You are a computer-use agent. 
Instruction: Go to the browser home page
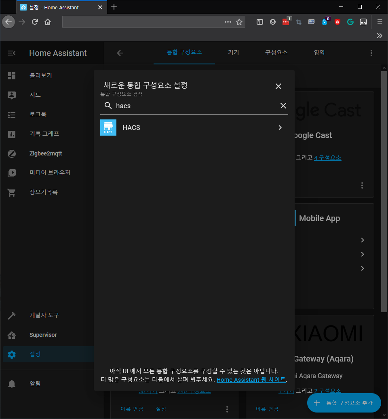coord(48,22)
